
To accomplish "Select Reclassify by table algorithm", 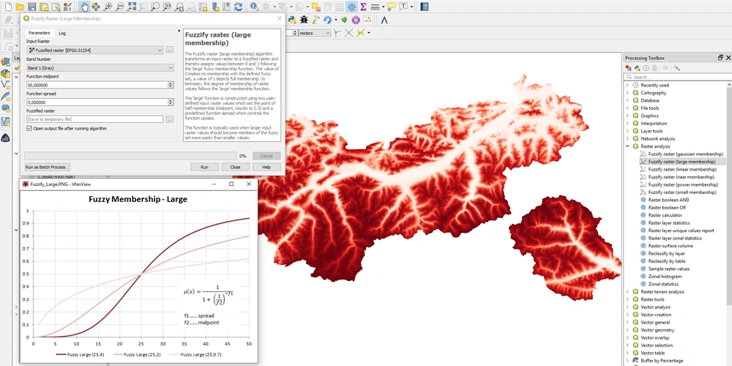I will click(667, 261).
